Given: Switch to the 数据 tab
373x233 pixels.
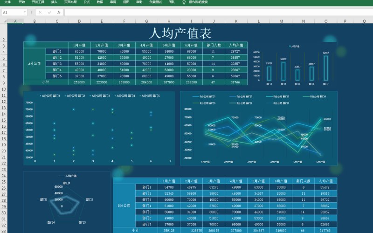Looking at the screenshot, I should click(100, 2).
